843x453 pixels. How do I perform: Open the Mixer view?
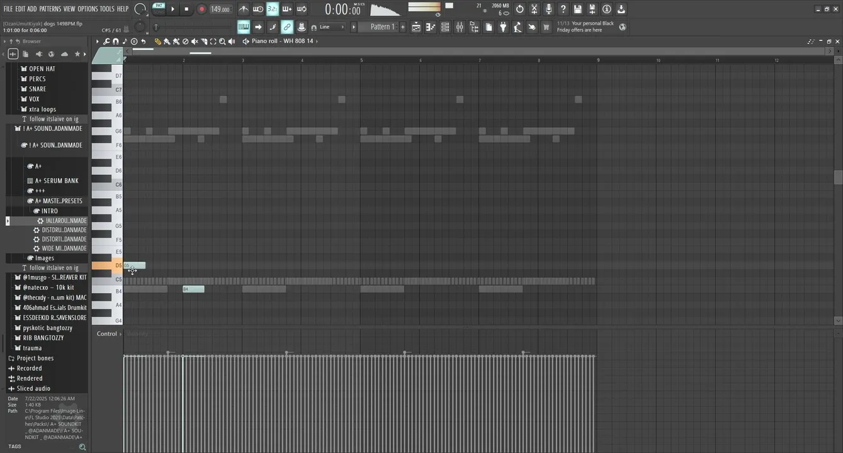460,27
